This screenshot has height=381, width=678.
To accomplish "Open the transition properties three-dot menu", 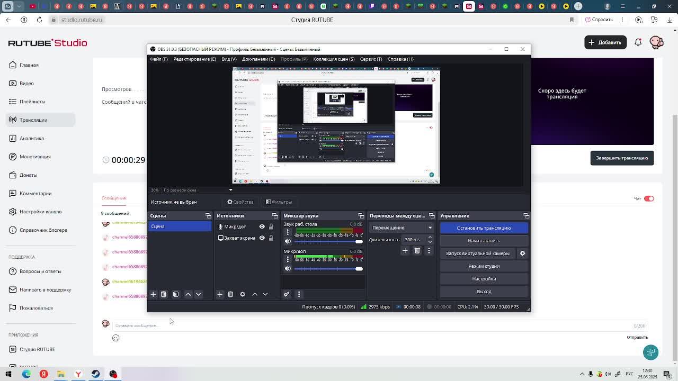I will (x=429, y=250).
